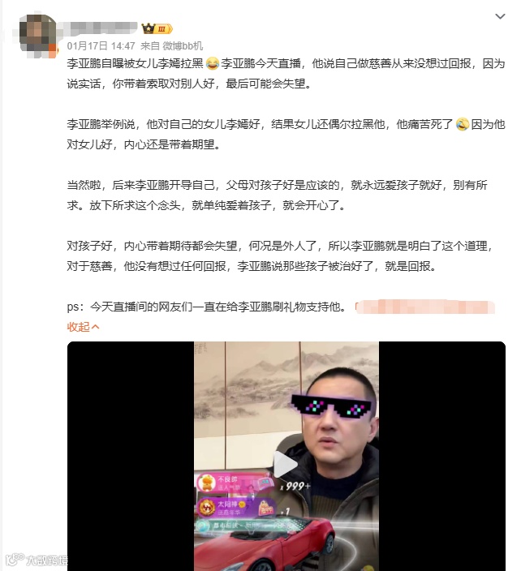Click the verified badge on avatar corner
Viewport: 521px width, 571px height.
(x=54, y=51)
